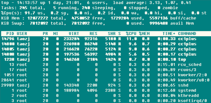Click PID 14800 in the process list
The image size is (211, 103).
(x=8, y=44)
